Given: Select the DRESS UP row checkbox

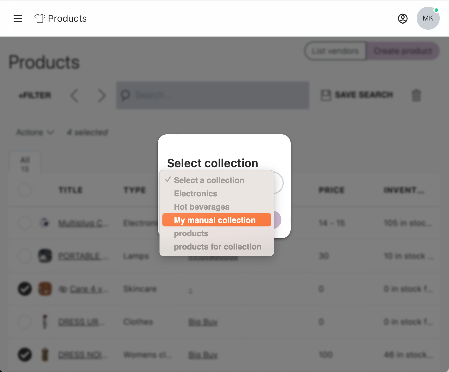Looking at the screenshot, I should [x=25, y=322].
